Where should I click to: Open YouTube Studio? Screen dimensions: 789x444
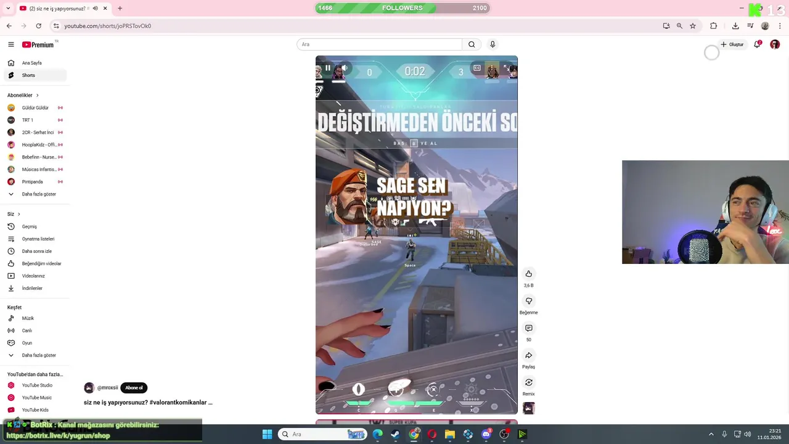tap(35, 385)
